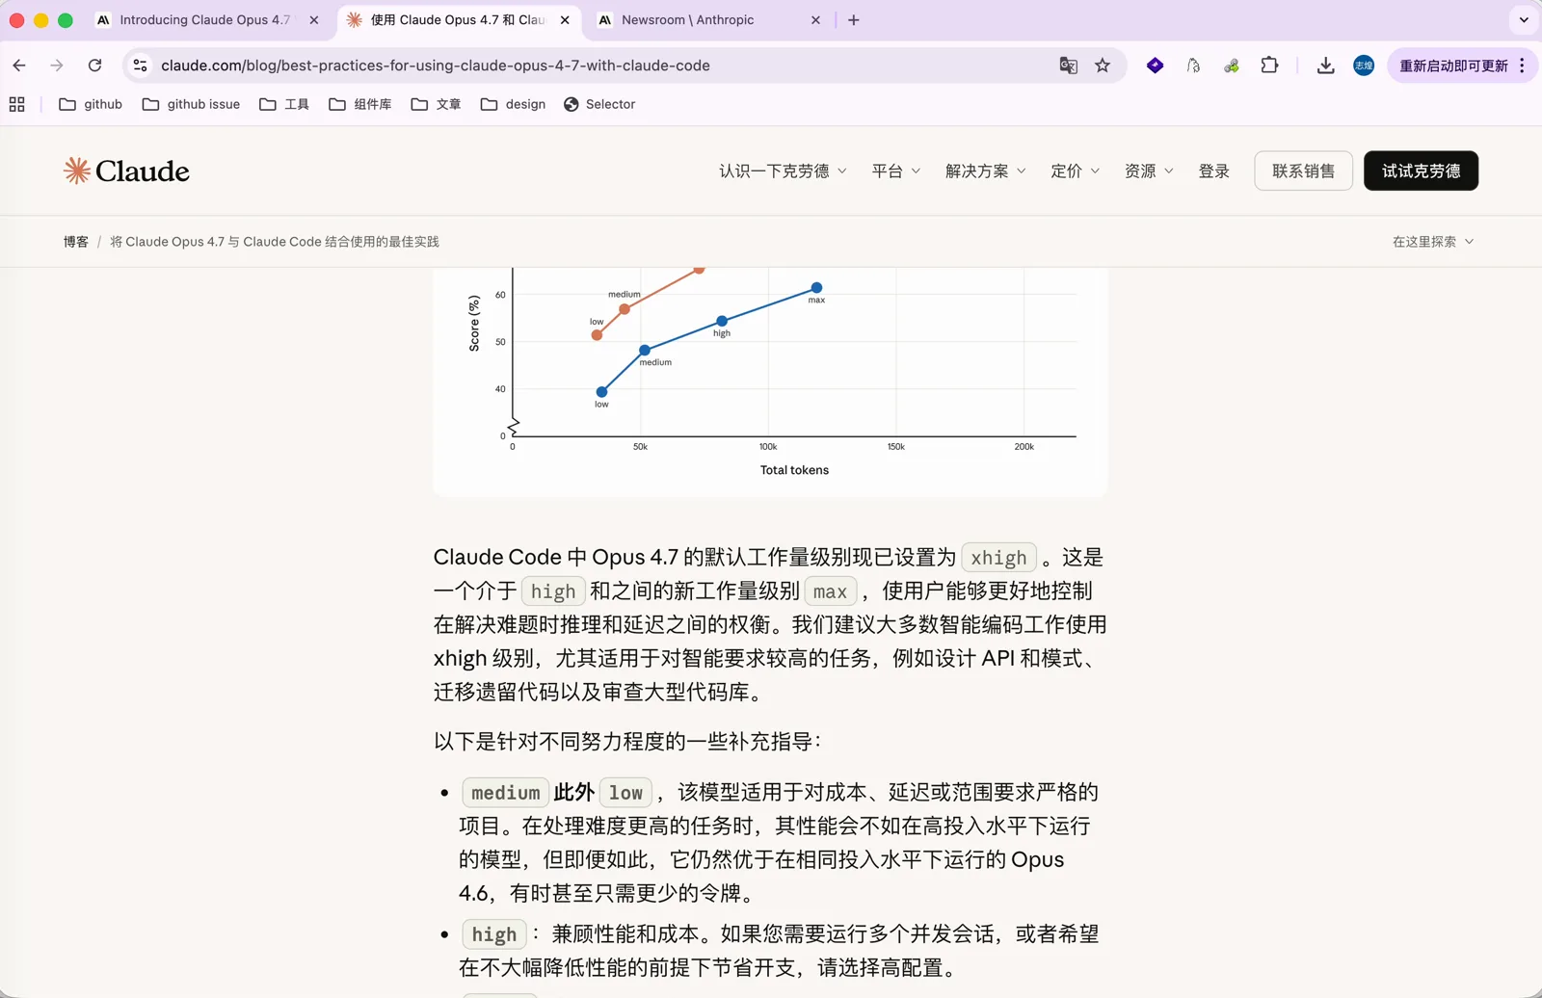Viewport: 1542px width, 998px height.
Task: Open the tab search chevron at top right
Action: click(1524, 19)
